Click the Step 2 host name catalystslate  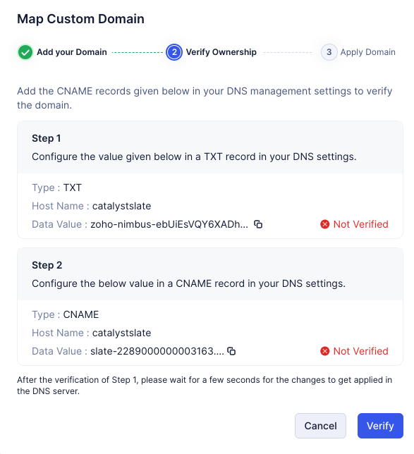pyautogui.click(x=122, y=333)
